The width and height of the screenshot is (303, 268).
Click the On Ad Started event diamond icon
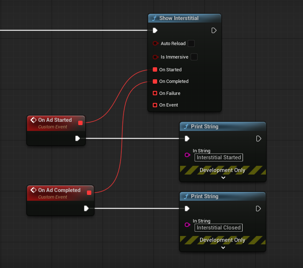33,120
